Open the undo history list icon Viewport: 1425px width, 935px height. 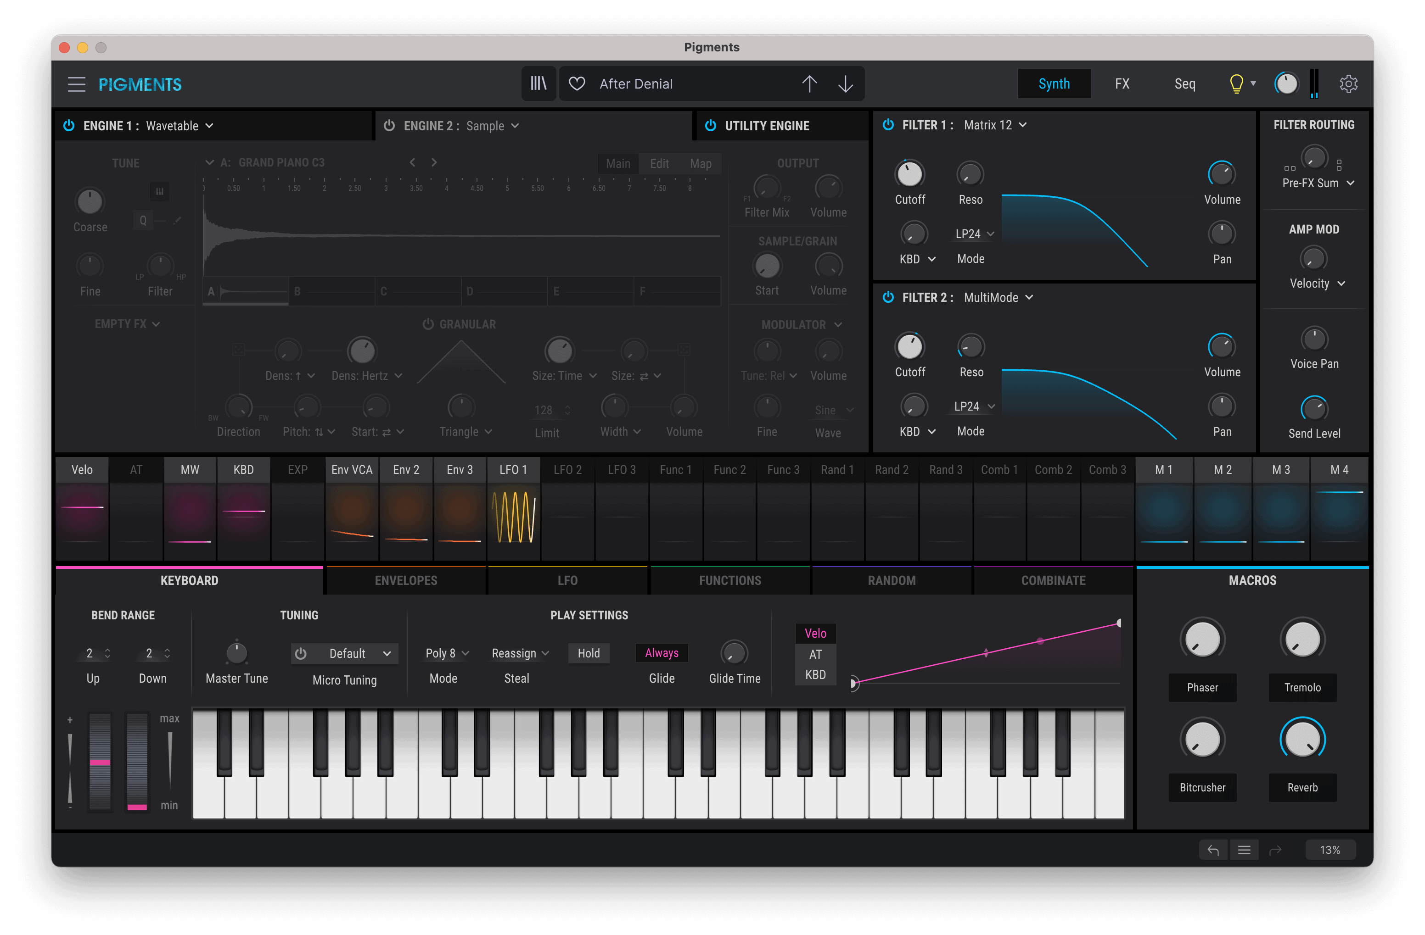click(1244, 850)
